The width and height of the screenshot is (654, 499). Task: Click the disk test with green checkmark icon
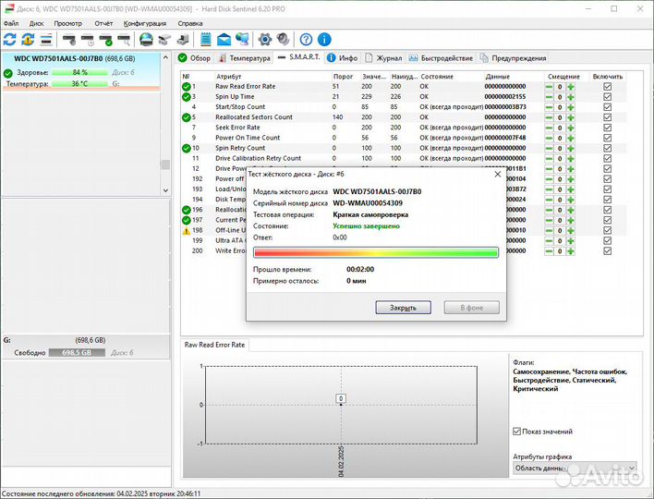click(x=108, y=40)
